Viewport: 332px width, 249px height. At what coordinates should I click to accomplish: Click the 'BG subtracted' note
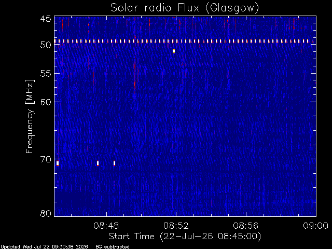(113, 247)
